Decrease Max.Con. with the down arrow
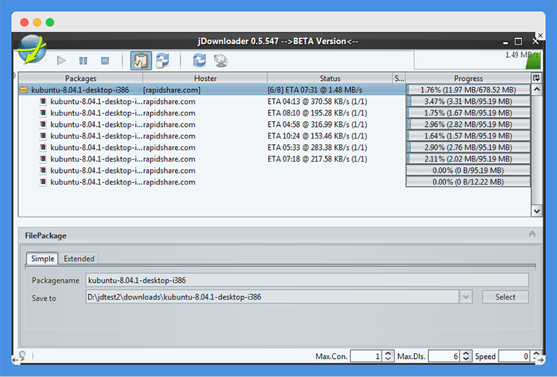 [x=388, y=359]
